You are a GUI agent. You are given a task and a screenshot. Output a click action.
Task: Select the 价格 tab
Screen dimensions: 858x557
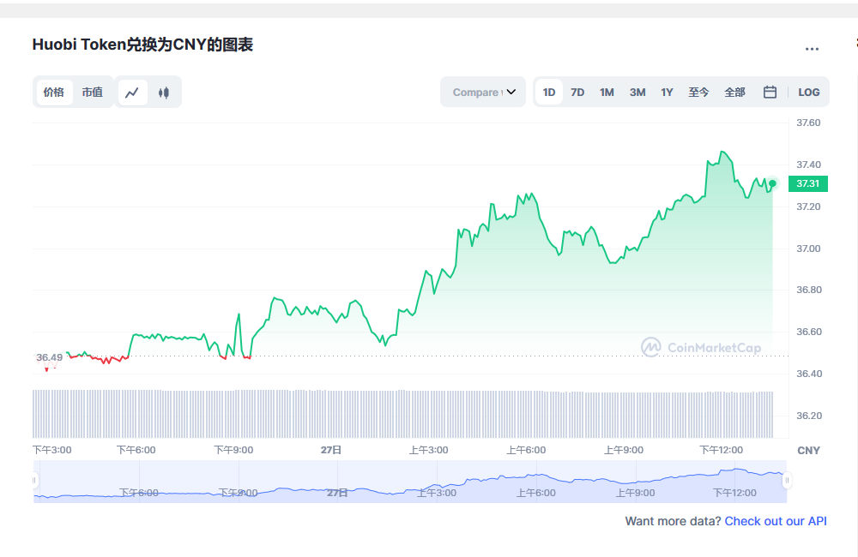click(x=53, y=93)
